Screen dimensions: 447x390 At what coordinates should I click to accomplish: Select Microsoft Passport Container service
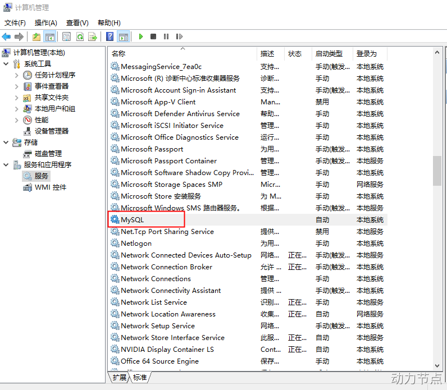pos(248,160)
